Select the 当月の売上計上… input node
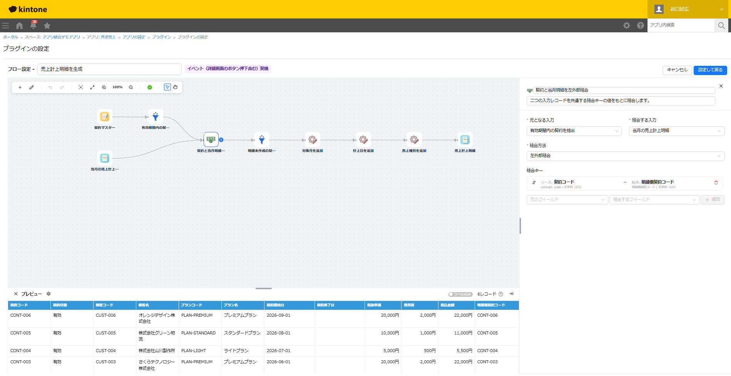 point(105,158)
